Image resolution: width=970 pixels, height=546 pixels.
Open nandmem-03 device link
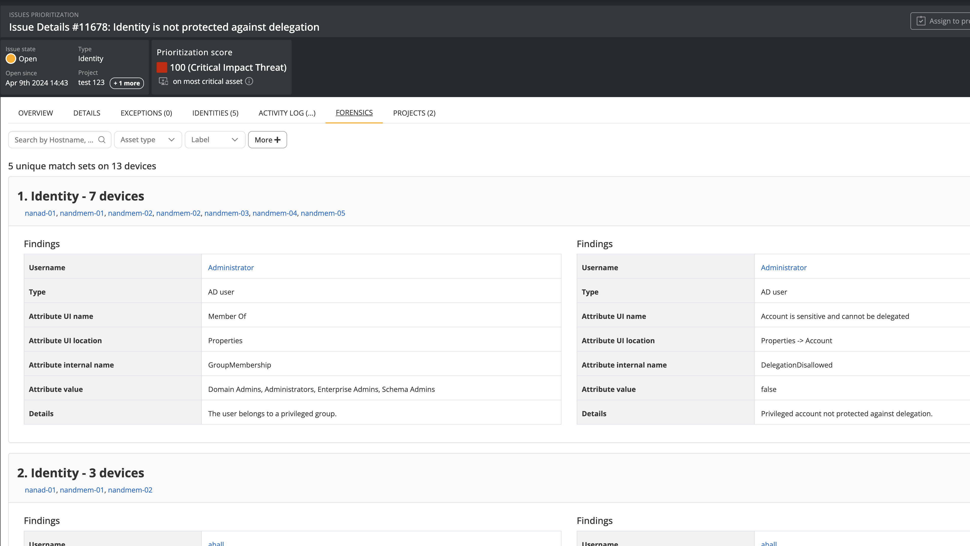(x=226, y=213)
